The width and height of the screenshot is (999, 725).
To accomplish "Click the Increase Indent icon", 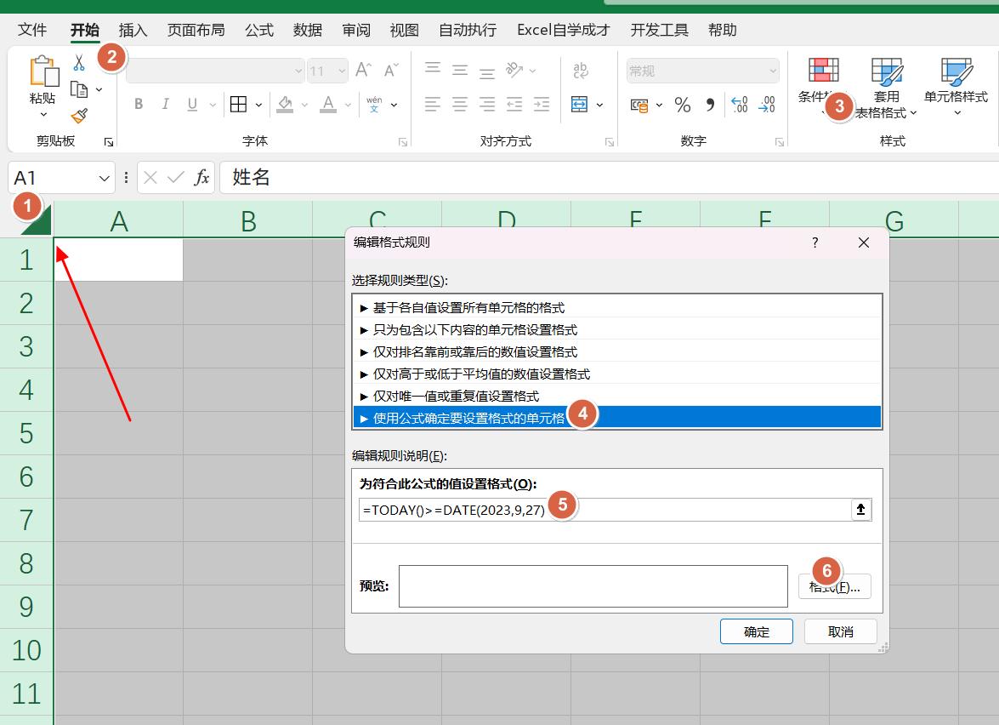I will (542, 104).
